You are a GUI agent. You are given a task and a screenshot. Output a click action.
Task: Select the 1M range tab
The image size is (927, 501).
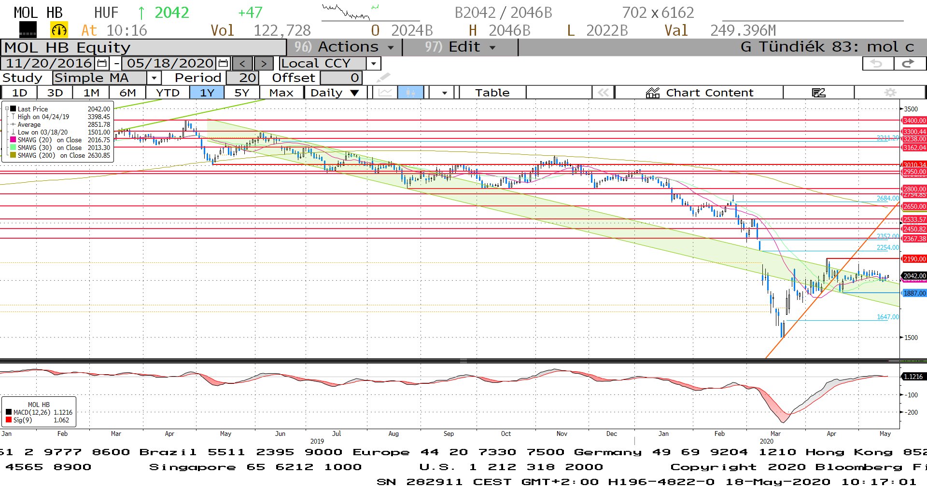pyautogui.click(x=91, y=93)
